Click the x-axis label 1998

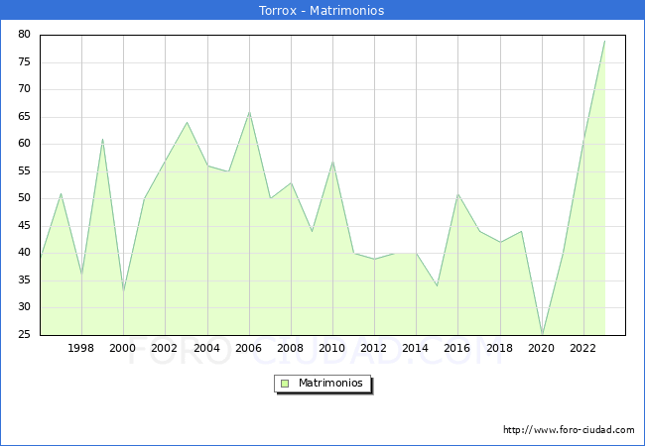click(x=80, y=348)
